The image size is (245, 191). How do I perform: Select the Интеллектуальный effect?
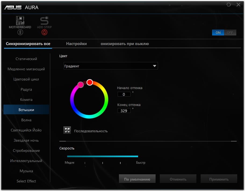pos(26,161)
